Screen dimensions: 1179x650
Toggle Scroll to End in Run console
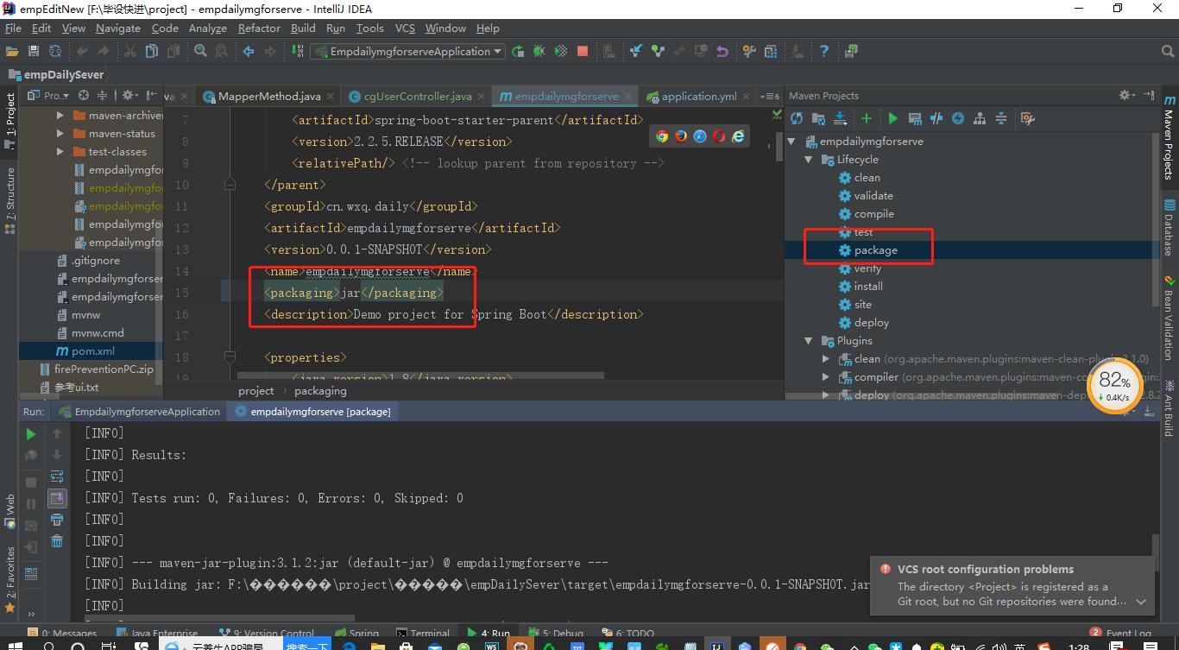57,498
